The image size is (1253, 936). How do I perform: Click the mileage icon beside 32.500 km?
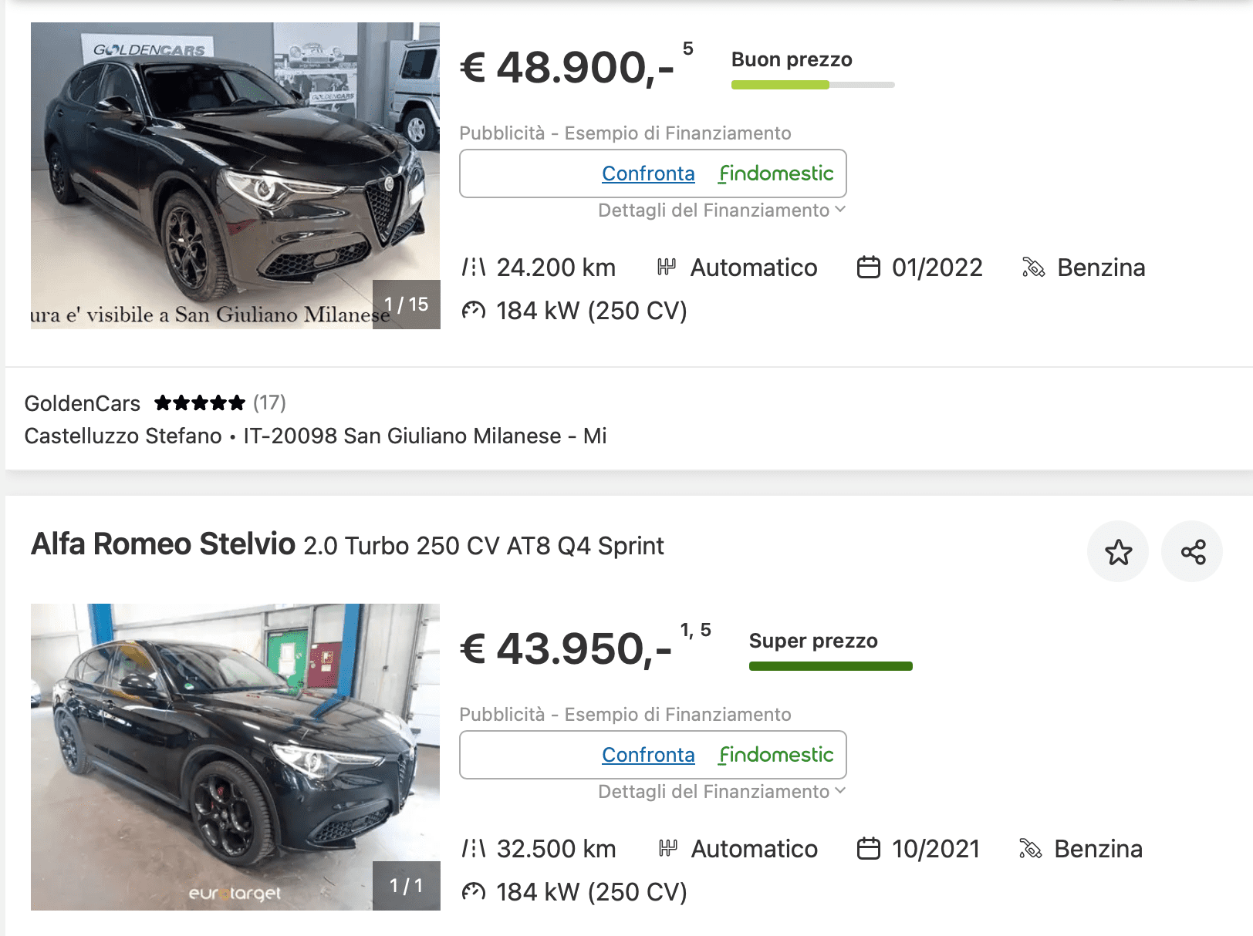(x=473, y=849)
